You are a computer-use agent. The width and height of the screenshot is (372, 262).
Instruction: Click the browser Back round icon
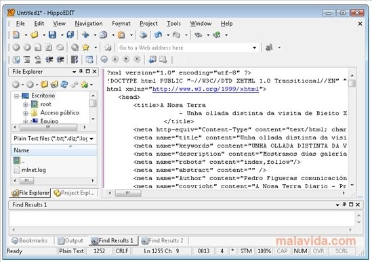(16, 47)
